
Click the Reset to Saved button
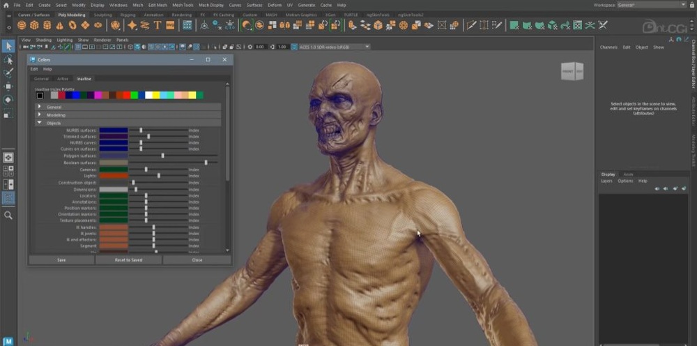coord(128,259)
